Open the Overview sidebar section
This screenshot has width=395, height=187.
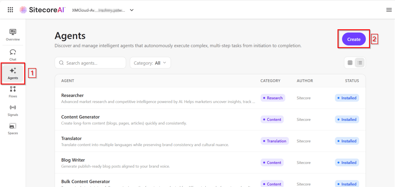(x=13, y=35)
